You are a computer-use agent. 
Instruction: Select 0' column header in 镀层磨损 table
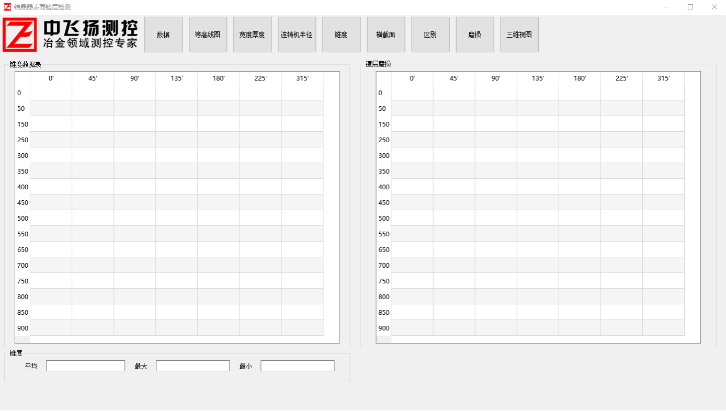[x=412, y=78]
